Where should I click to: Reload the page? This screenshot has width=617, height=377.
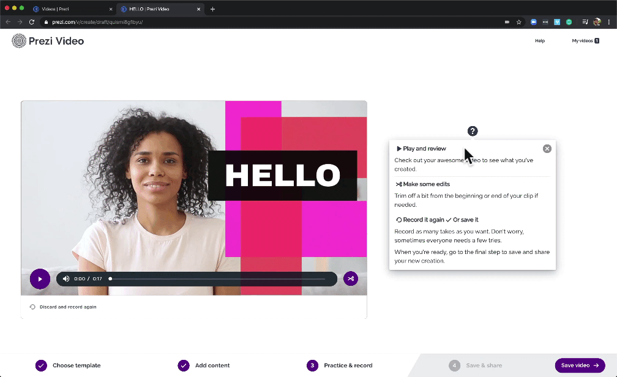pos(32,22)
